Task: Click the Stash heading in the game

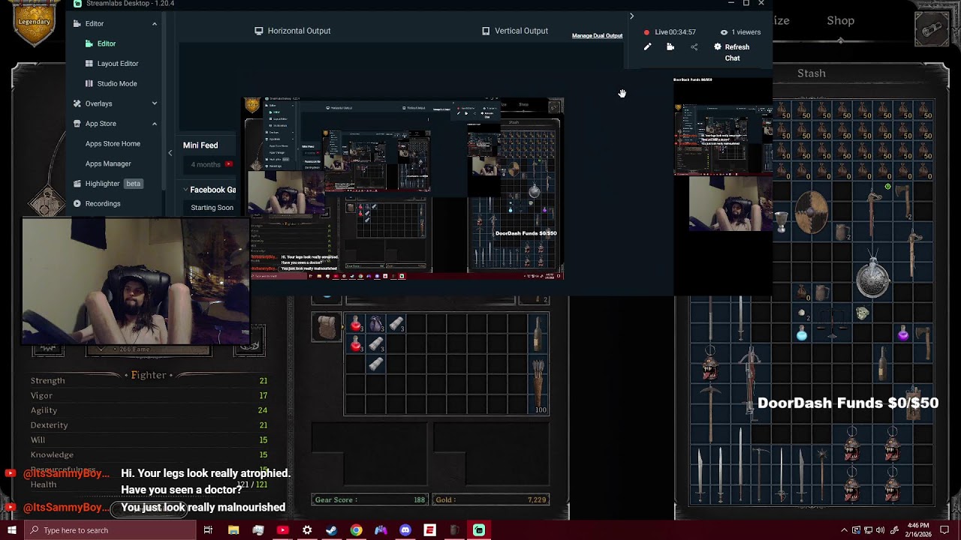Action: click(811, 73)
